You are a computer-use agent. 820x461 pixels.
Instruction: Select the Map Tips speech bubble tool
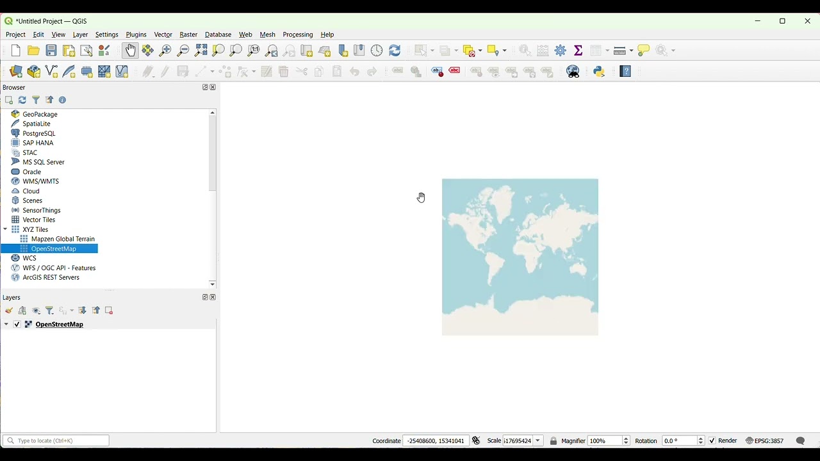click(644, 51)
